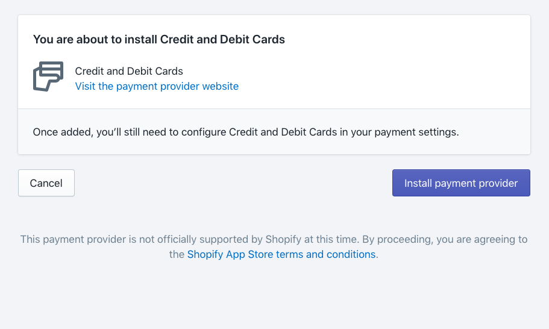Click the 'Once added' configuration notice text
This screenshot has width=549, height=329.
coord(246,132)
